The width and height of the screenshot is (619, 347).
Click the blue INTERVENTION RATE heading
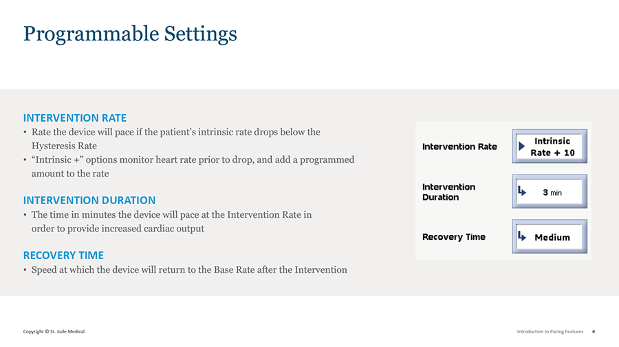pos(75,117)
